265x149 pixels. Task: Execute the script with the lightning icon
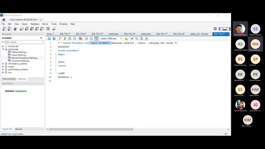pyautogui.click(x=60, y=38)
